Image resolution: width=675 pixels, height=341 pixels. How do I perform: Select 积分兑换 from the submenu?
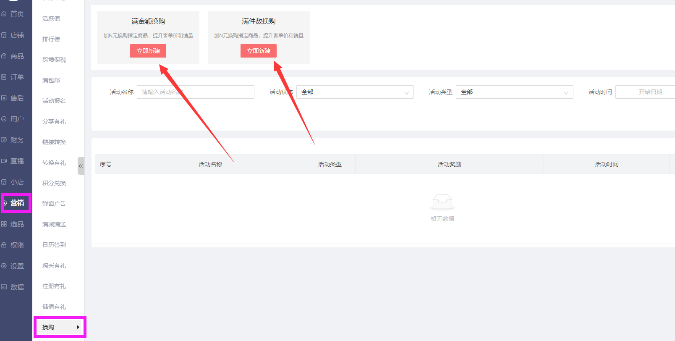click(x=54, y=183)
